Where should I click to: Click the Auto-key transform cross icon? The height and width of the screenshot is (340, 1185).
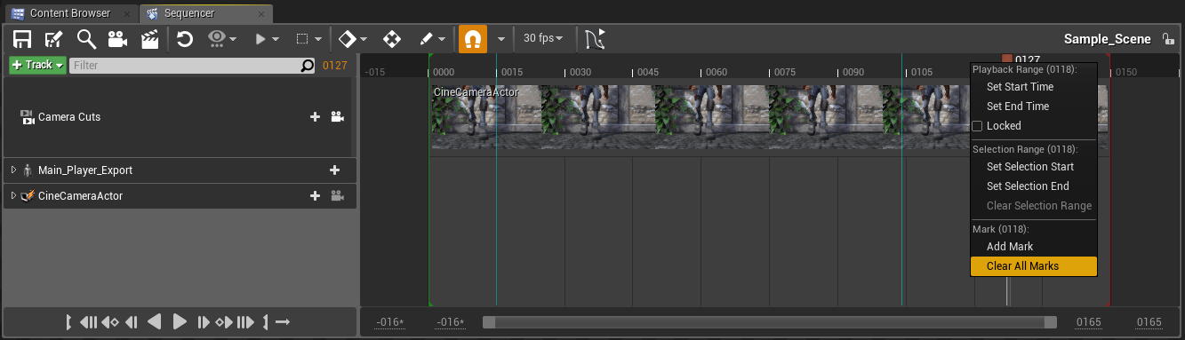tap(391, 38)
